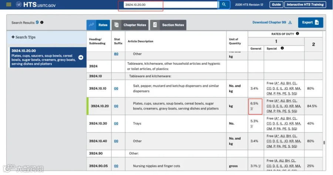Click the Unit of Quantity column header
Screen dimensions: 333x175
[235, 41]
